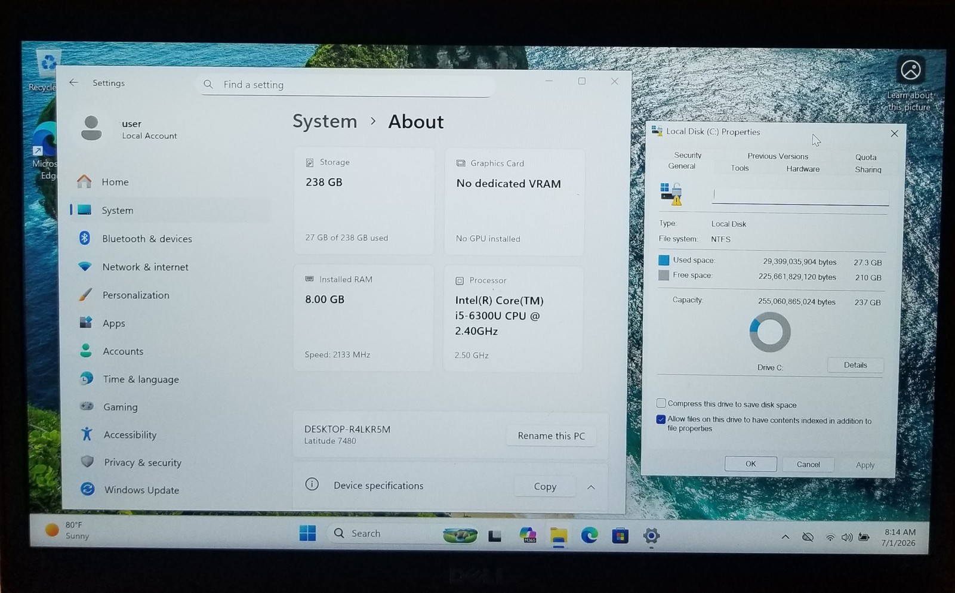The image size is (955, 593).
Task: Click the 255,060,865,024 bytes capacity value
Action: (796, 302)
